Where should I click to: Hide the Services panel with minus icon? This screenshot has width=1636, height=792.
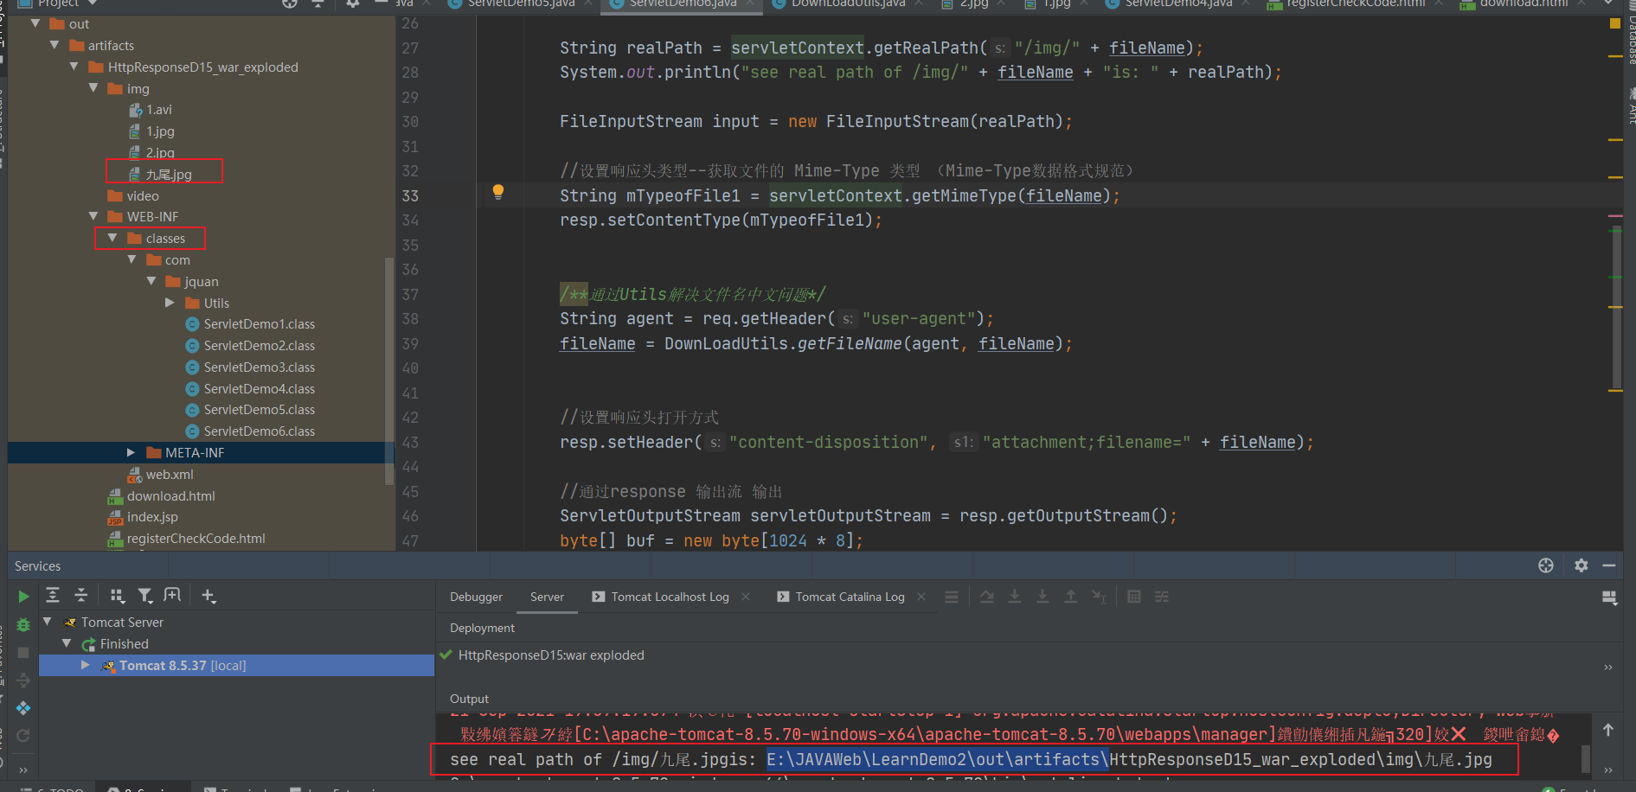tap(1609, 565)
